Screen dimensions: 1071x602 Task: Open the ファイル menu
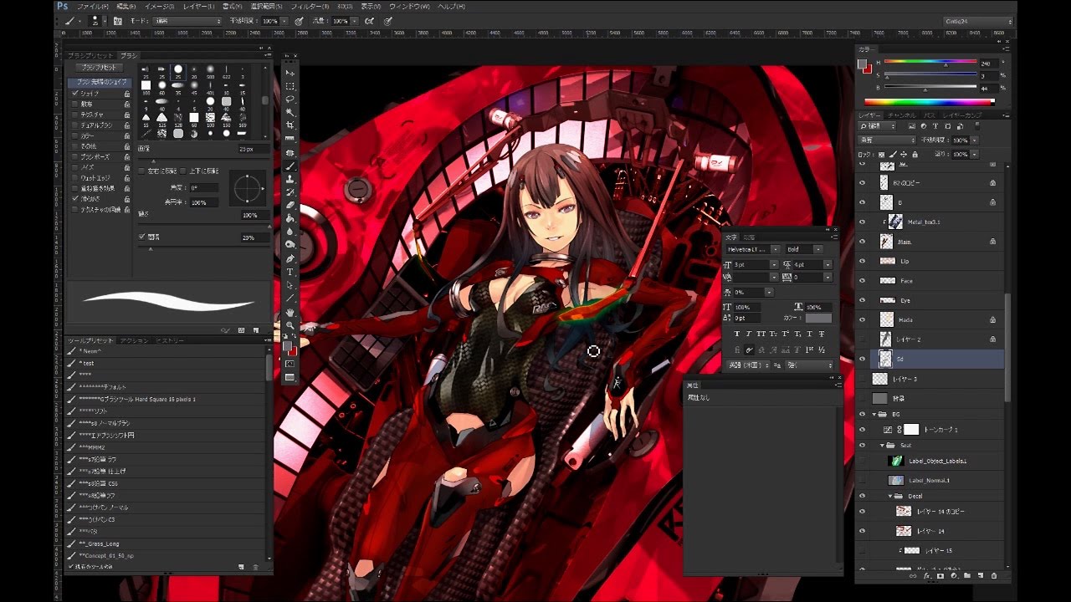coord(93,7)
